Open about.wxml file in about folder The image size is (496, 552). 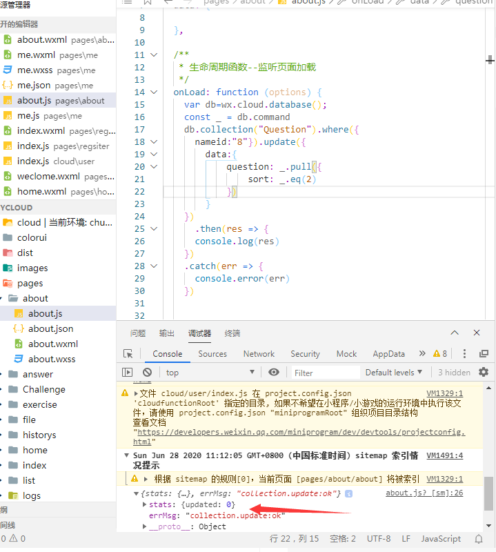58,344
